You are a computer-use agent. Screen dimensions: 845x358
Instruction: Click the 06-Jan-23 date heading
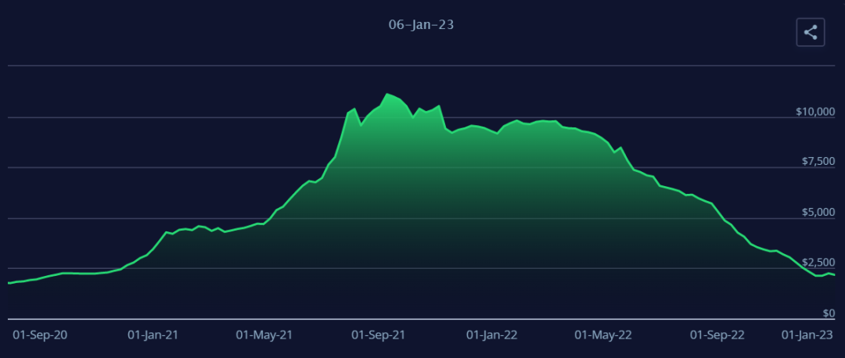(422, 25)
